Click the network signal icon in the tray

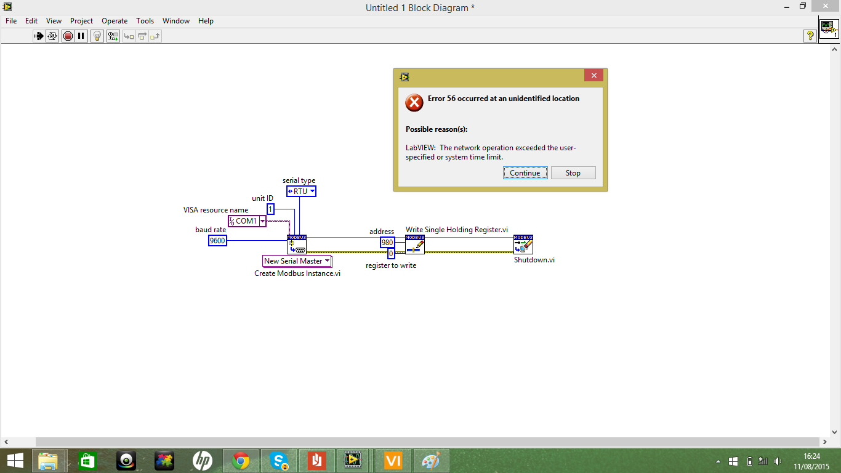tap(763, 461)
